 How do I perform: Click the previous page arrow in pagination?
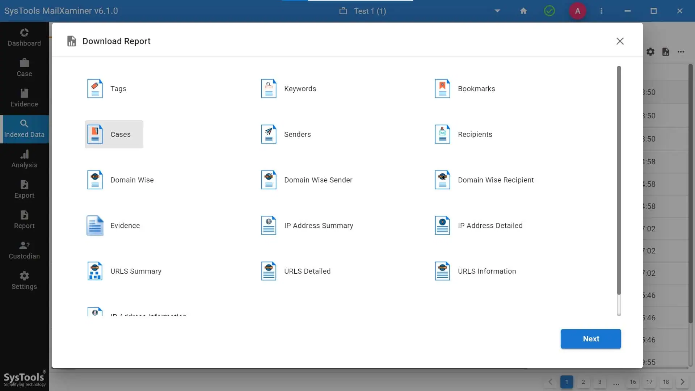[550, 382]
